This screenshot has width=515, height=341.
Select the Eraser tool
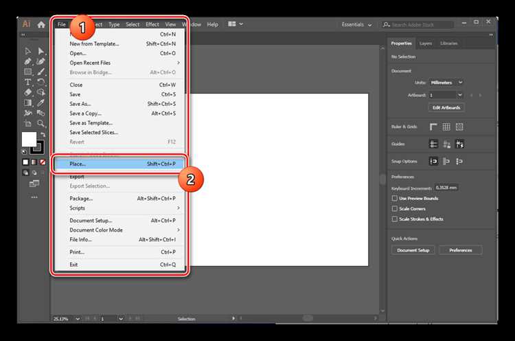27,92
